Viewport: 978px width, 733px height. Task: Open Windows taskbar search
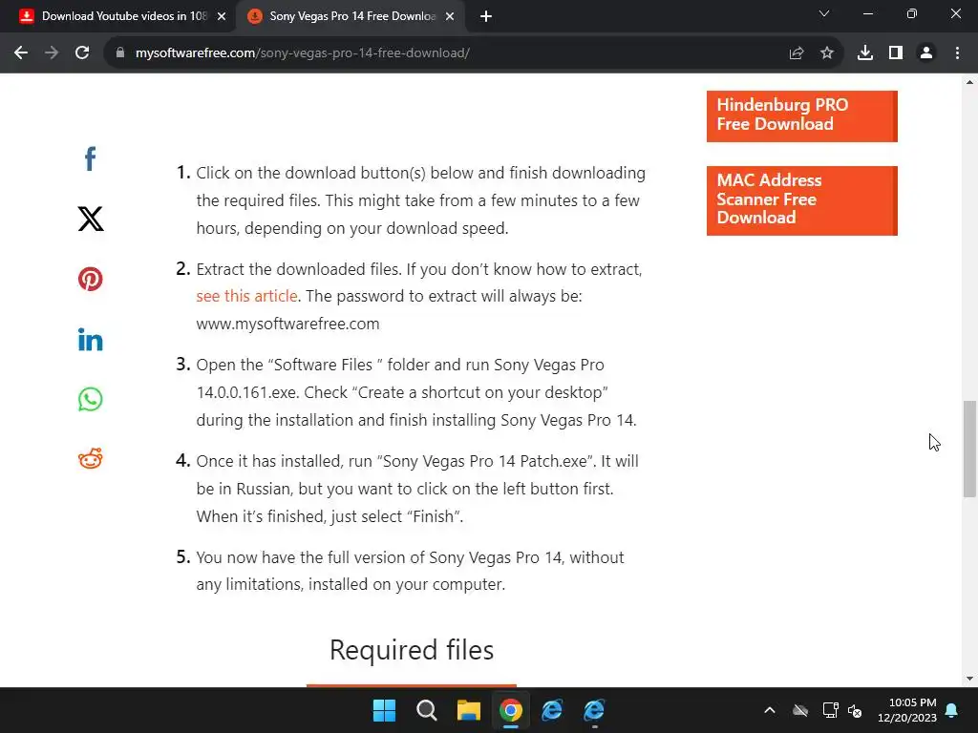427,710
